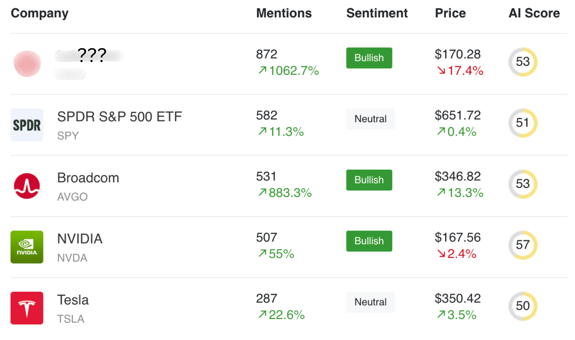Click Broadcom's Bullish sentiment badge

369,180
